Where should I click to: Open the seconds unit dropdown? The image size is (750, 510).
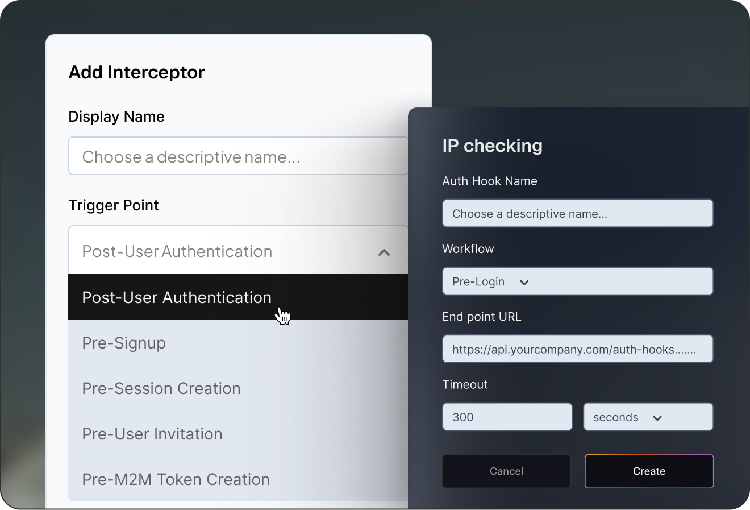(x=648, y=417)
